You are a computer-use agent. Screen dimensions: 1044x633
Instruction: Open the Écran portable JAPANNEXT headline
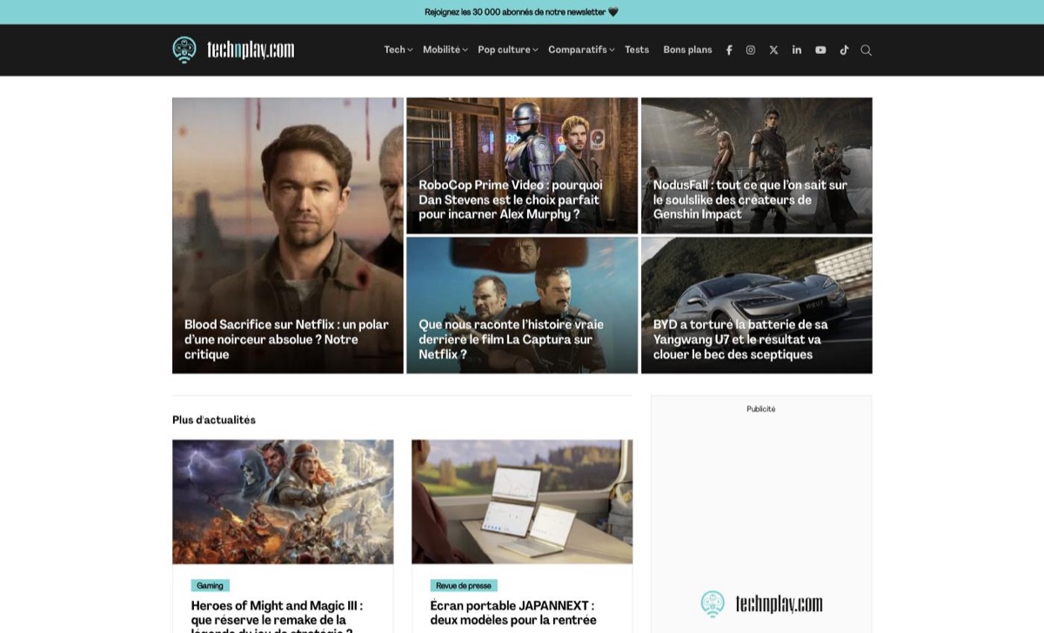coord(513,613)
